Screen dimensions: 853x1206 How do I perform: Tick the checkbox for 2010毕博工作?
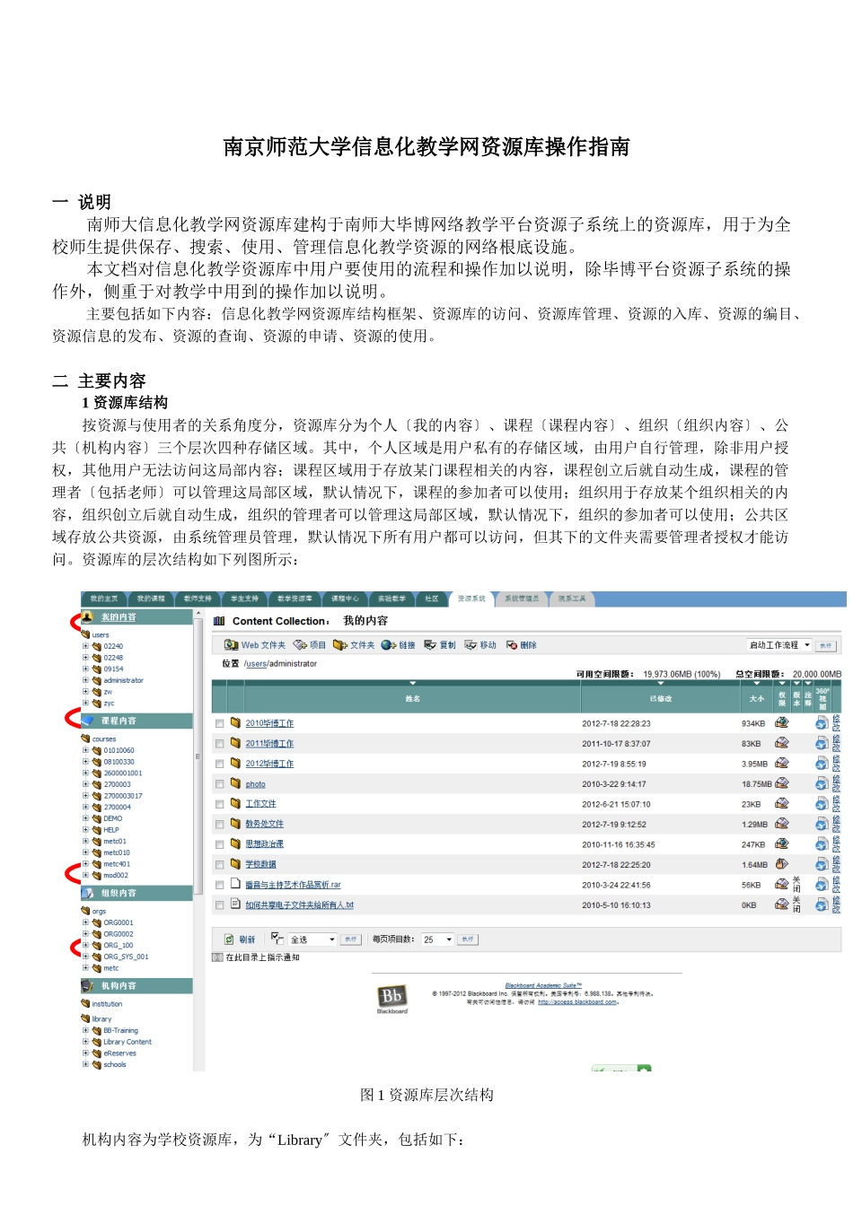(219, 723)
